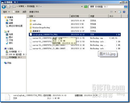The height and width of the screenshot is (103, 130).
Task: Click the sysbackup folder icon
Action: [x=31, y=24]
